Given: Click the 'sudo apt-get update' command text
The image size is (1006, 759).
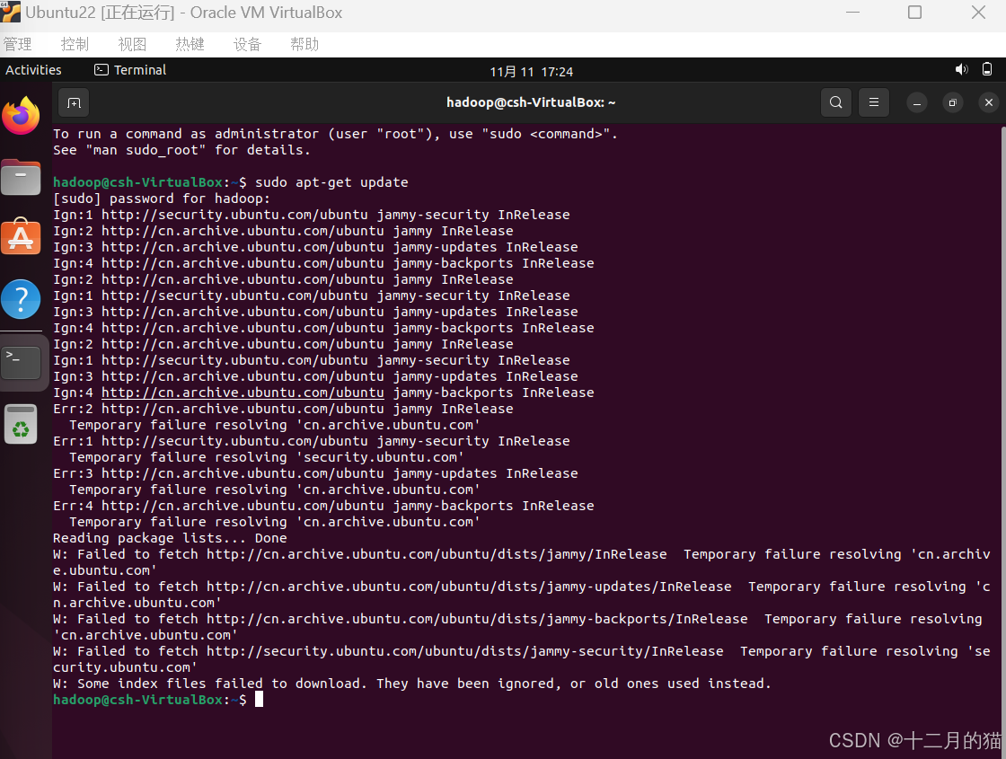Looking at the screenshot, I should coord(331,182).
